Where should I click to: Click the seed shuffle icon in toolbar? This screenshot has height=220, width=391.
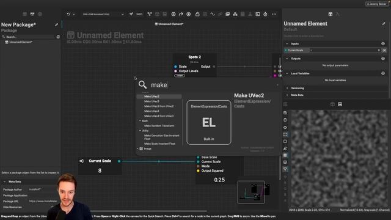(x=131, y=14)
